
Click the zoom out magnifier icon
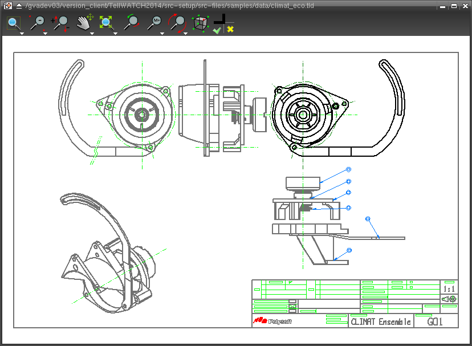pyautogui.click(x=37, y=23)
